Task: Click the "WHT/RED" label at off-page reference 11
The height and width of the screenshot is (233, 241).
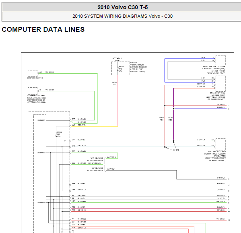Action: click(x=220, y=219)
